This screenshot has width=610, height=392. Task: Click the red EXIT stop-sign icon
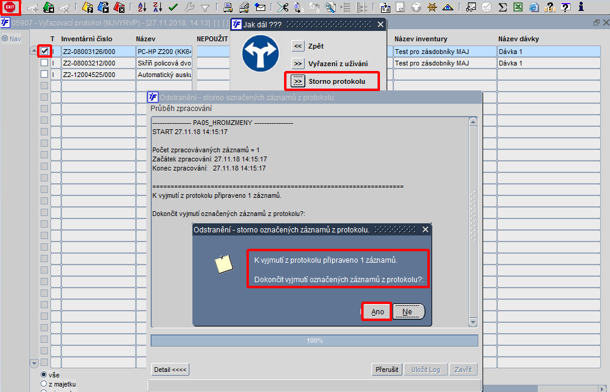10,7
